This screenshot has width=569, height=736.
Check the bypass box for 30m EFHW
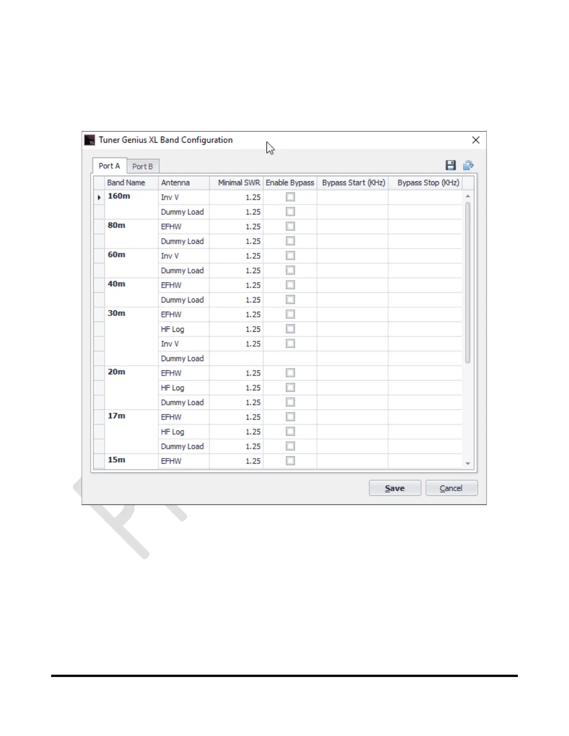pos(291,314)
